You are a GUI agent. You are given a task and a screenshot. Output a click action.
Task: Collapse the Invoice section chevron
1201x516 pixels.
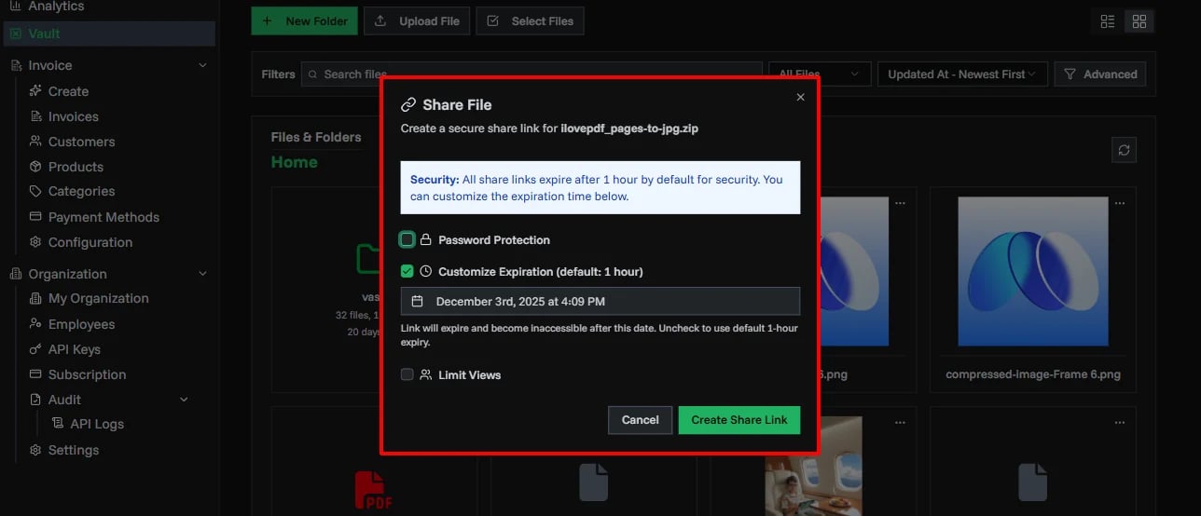click(203, 65)
